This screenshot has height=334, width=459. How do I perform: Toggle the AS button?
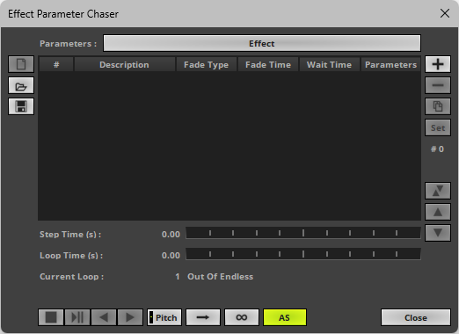(x=285, y=317)
